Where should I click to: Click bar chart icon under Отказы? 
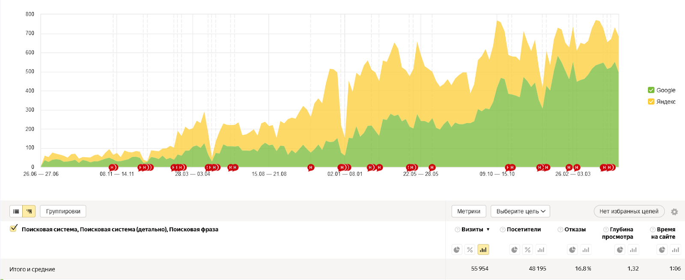[x=586, y=250]
